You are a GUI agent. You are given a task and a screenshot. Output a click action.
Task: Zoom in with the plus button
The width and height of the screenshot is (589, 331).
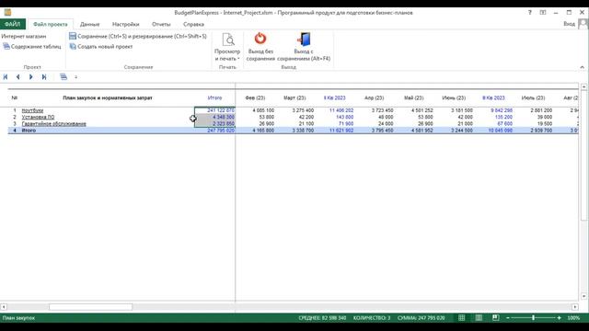coord(559,318)
